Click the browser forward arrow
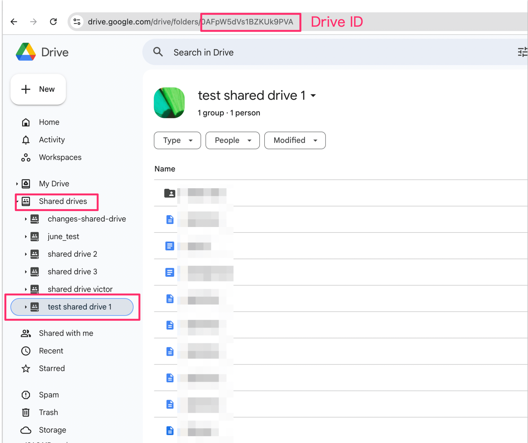This screenshot has height=443, width=528. click(33, 21)
